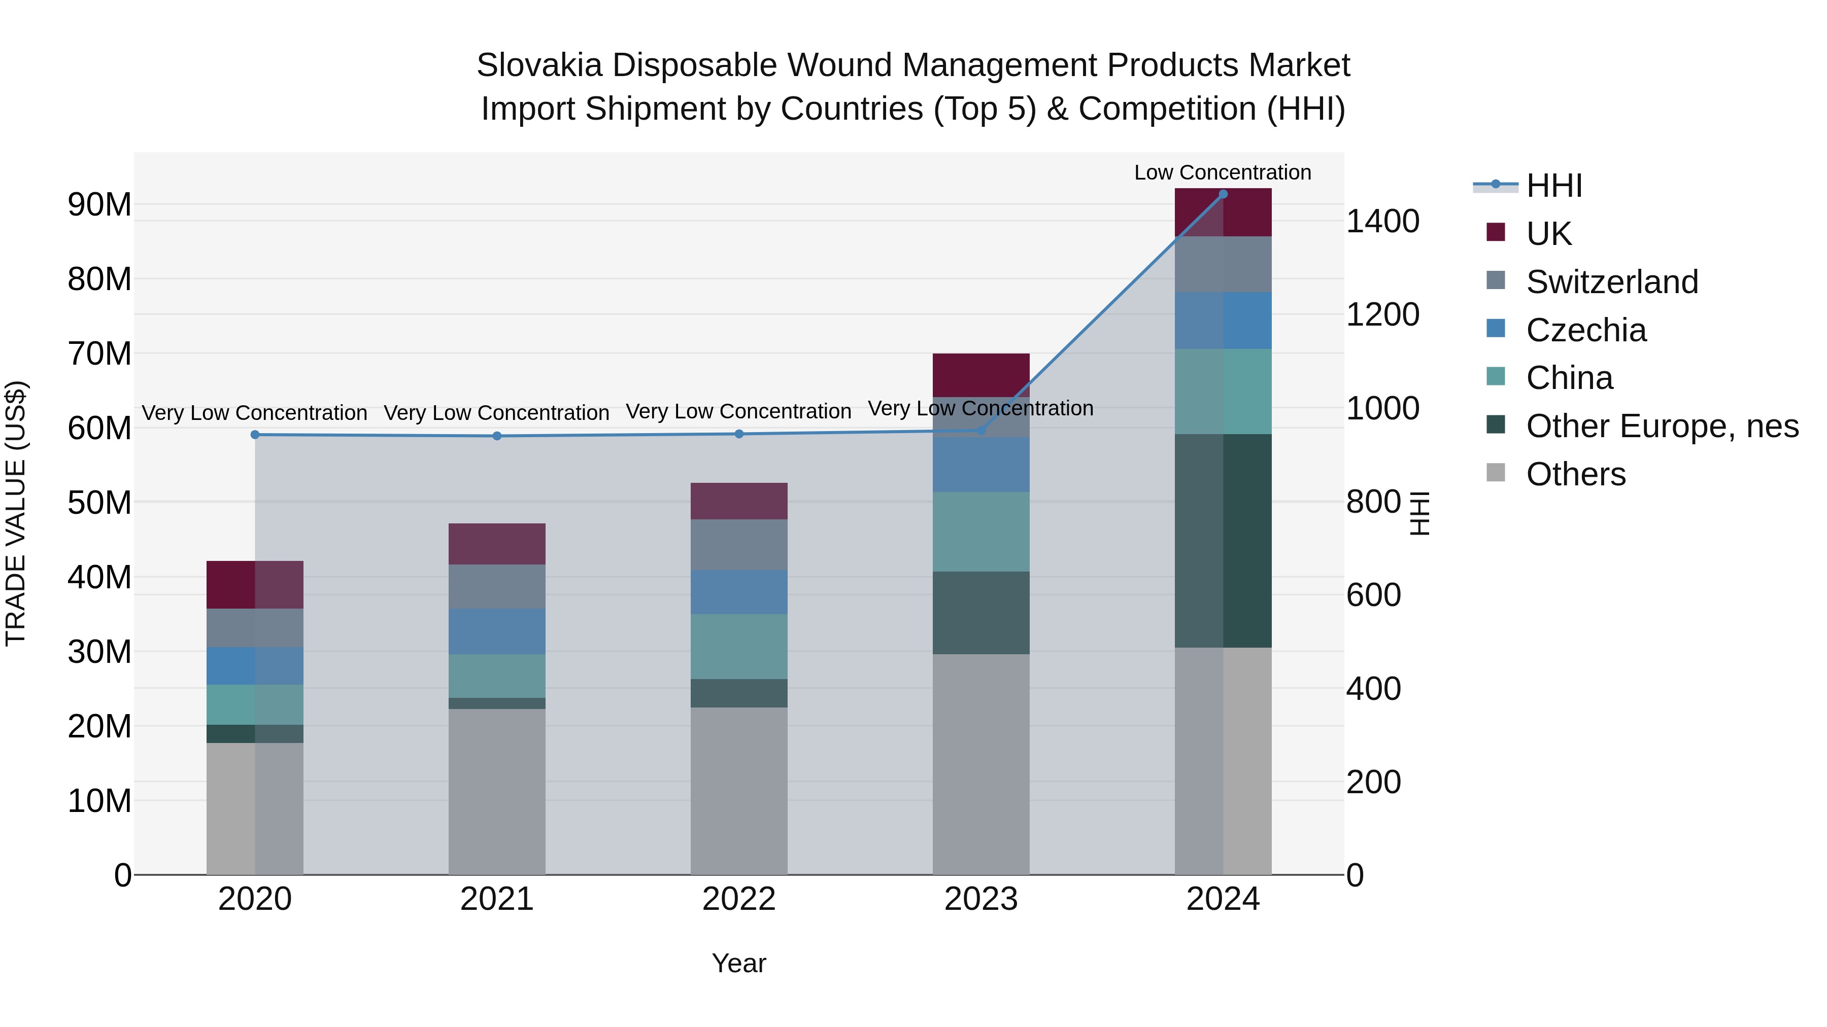This screenshot has width=1827, height=1027.
Task: Click the 2024 Other Europe bar segment
Action: point(1224,541)
